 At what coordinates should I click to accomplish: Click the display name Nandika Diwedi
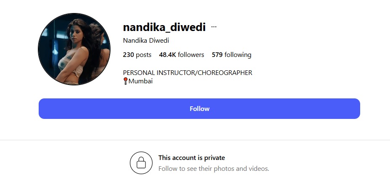[146, 40]
